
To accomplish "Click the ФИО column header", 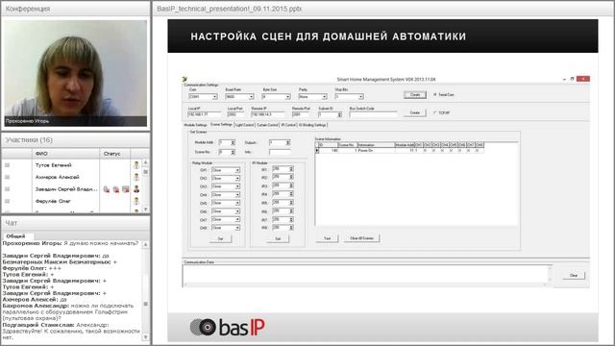I will (x=66, y=154).
